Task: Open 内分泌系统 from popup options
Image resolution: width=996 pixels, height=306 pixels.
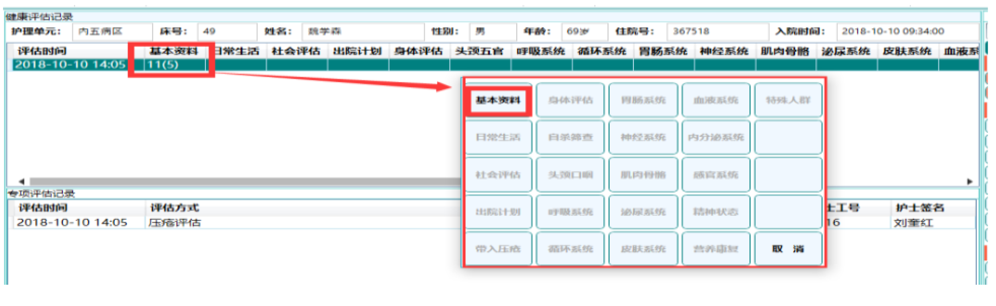Action: coord(715,137)
